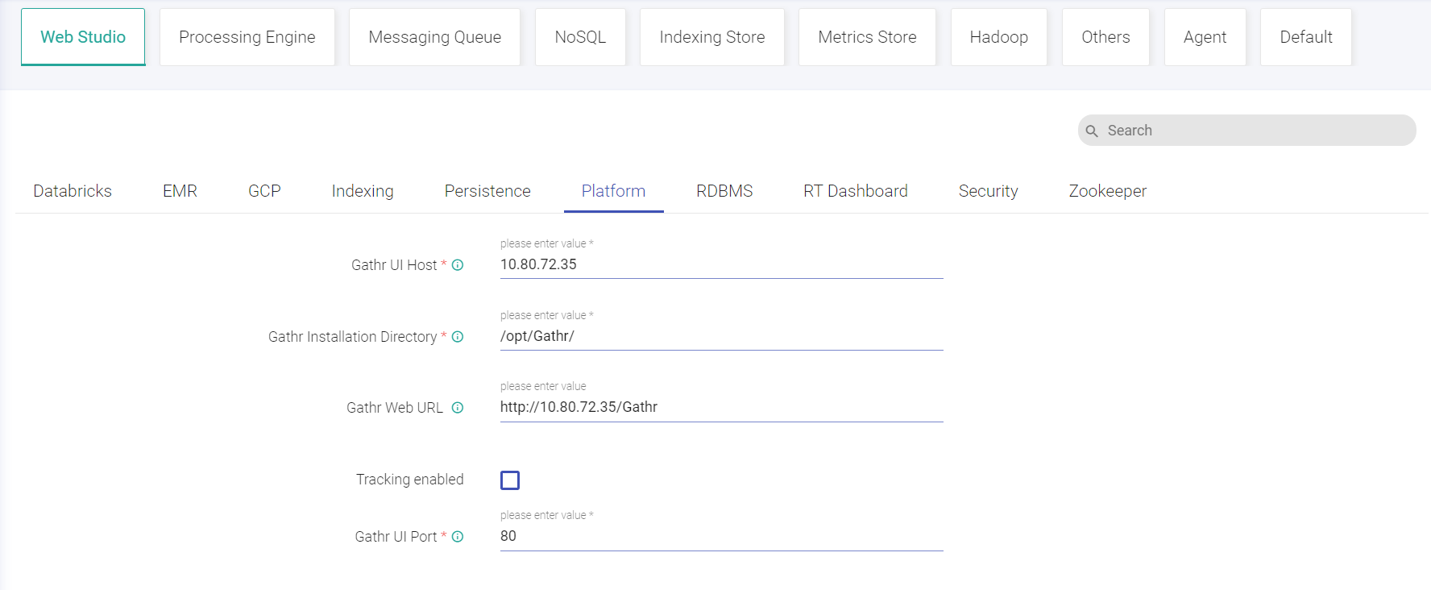Show the RDBMS settings tab

(x=724, y=191)
